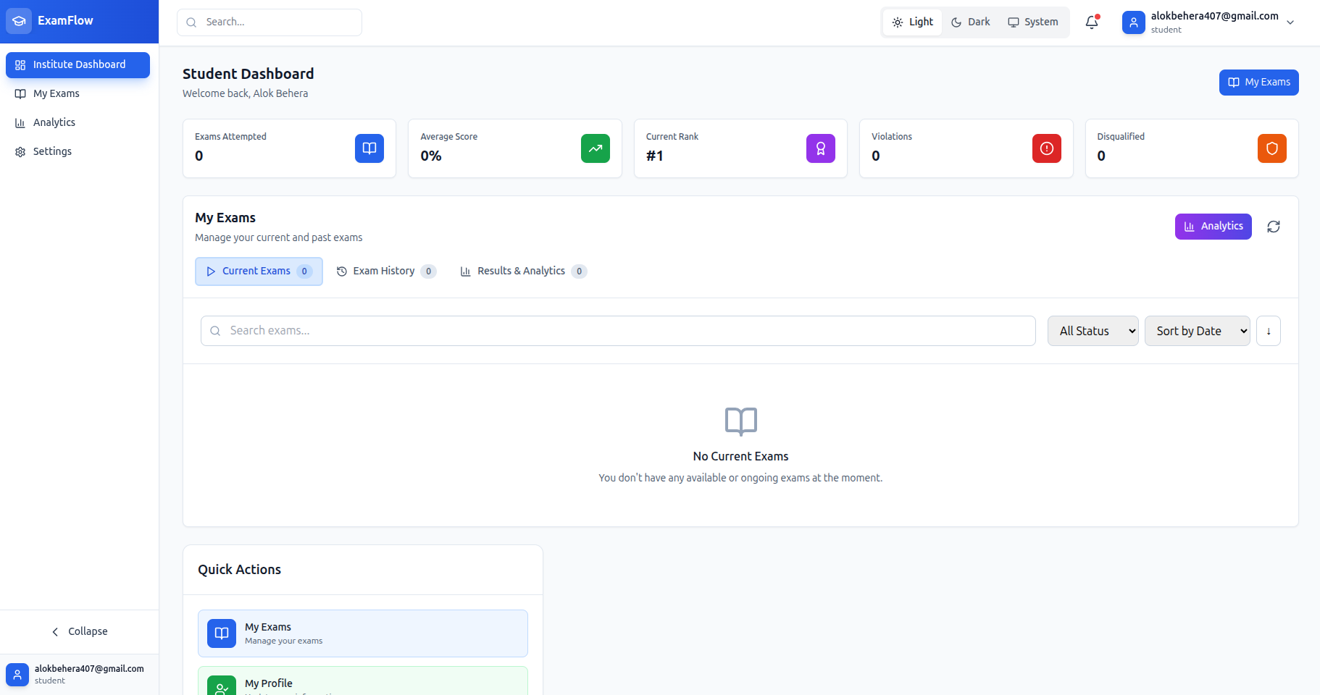
Task: Click the Current Rank award badge icon
Action: point(820,148)
